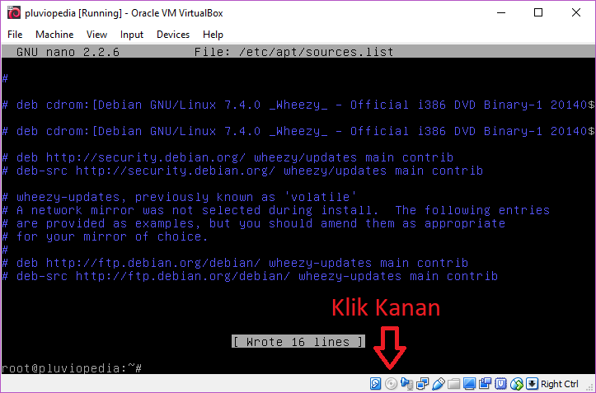
Task: Open the Input menu
Action: [x=132, y=35]
